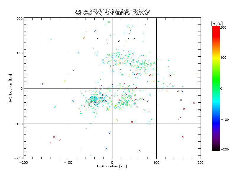This screenshot has height=177, width=236.
Task: Click the "N-S location [km]" axis label
Action: coord(10,89)
